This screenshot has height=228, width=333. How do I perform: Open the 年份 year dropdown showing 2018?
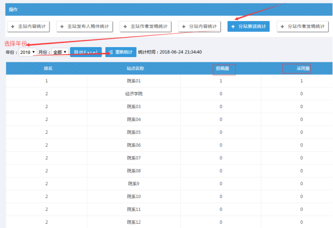(28, 52)
